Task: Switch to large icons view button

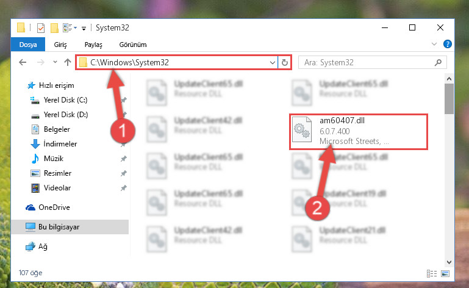Action: 445,273
